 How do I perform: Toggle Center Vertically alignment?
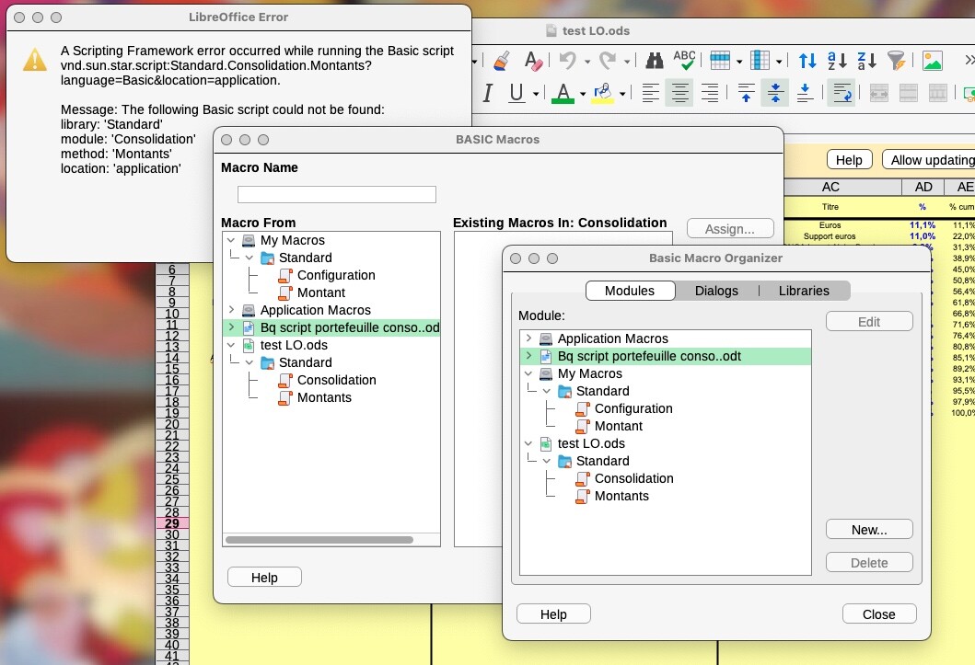pos(775,93)
